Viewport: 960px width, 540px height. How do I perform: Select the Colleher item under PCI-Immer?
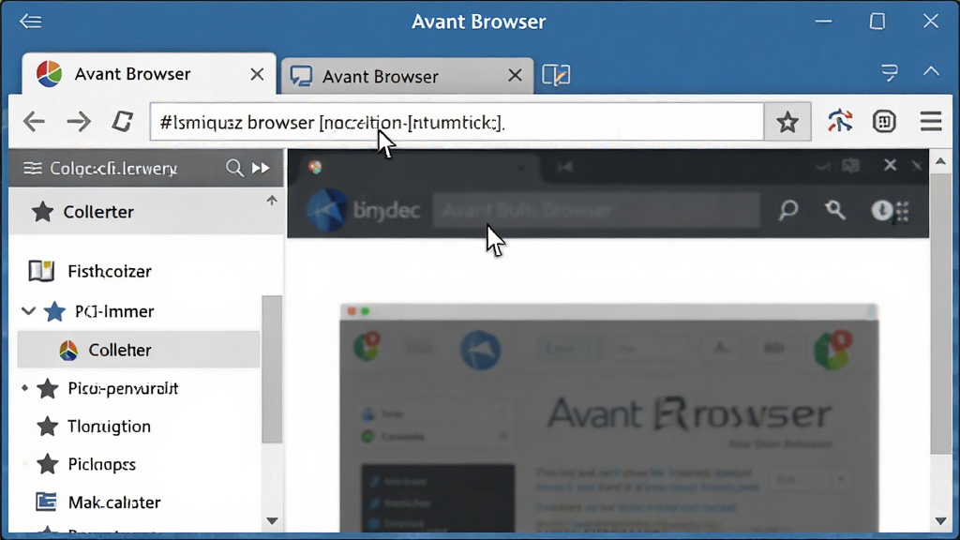click(x=139, y=350)
